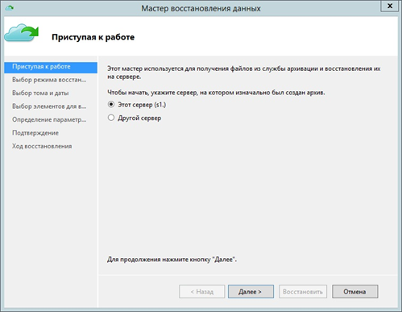Click the 'Отмена' button
Screen dimensions: 402x312
[354, 292]
